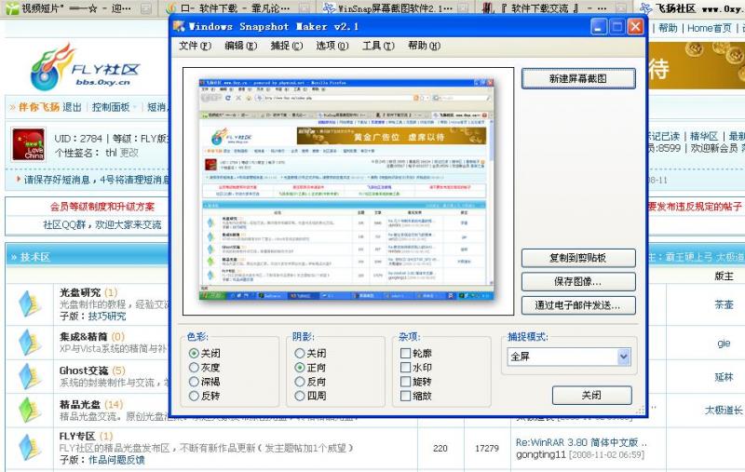The width and height of the screenshot is (745, 472).
Task: Open the 技巧研究 sub-forum link
Action: (x=107, y=317)
